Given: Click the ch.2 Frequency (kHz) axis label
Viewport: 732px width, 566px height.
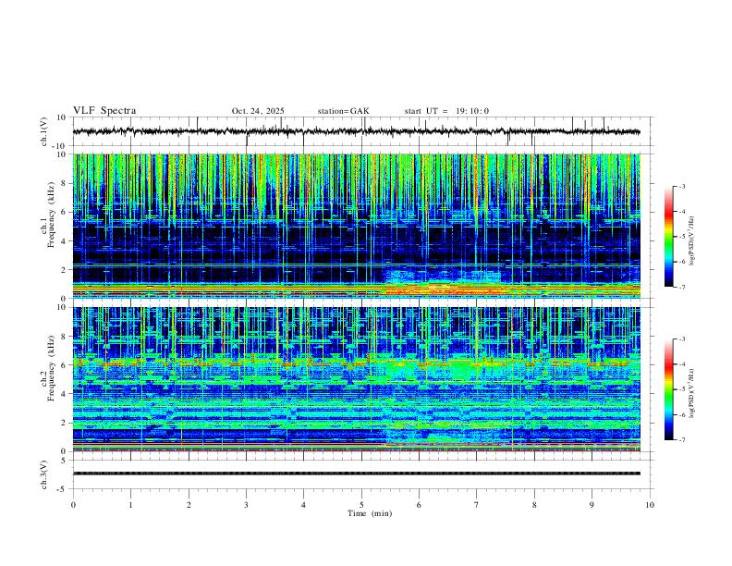Looking at the screenshot, I should pyautogui.click(x=48, y=368).
